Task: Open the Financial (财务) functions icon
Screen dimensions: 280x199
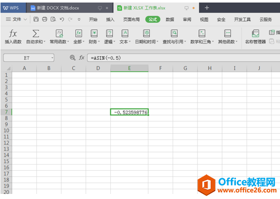Action: point(94,33)
